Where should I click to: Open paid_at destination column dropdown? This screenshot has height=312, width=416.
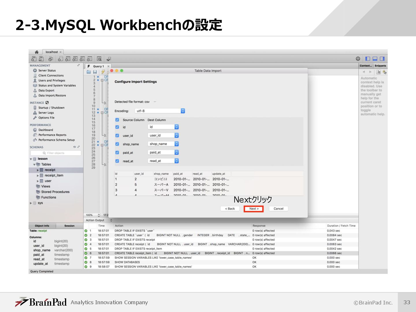(x=164, y=152)
